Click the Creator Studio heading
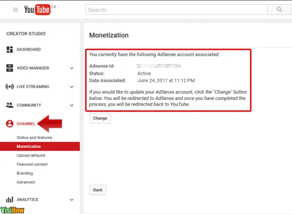The image size is (292, 214). pyautogui.click(x=26, y=34)
